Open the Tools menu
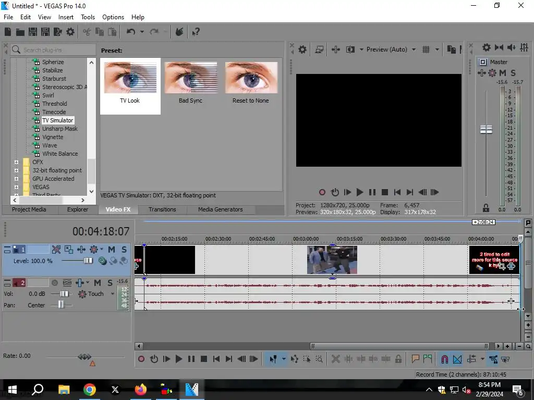 88,17
